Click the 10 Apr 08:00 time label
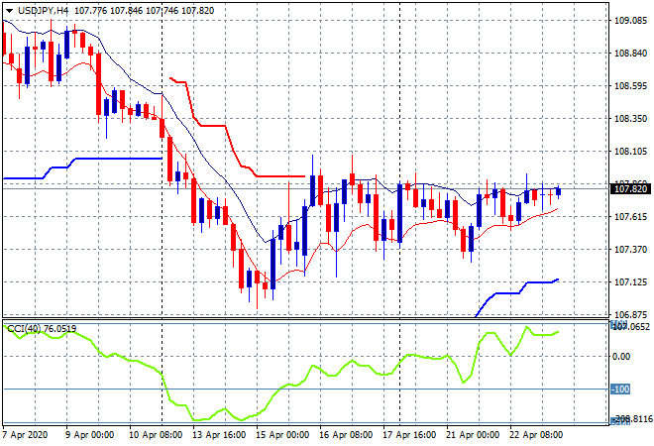 (156, 435)
